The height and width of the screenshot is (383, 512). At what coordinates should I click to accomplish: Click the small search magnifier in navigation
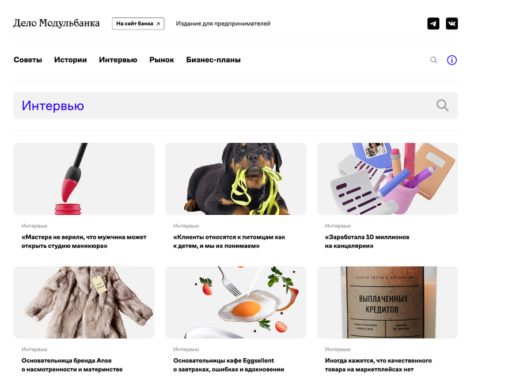[x=434, y=60]
